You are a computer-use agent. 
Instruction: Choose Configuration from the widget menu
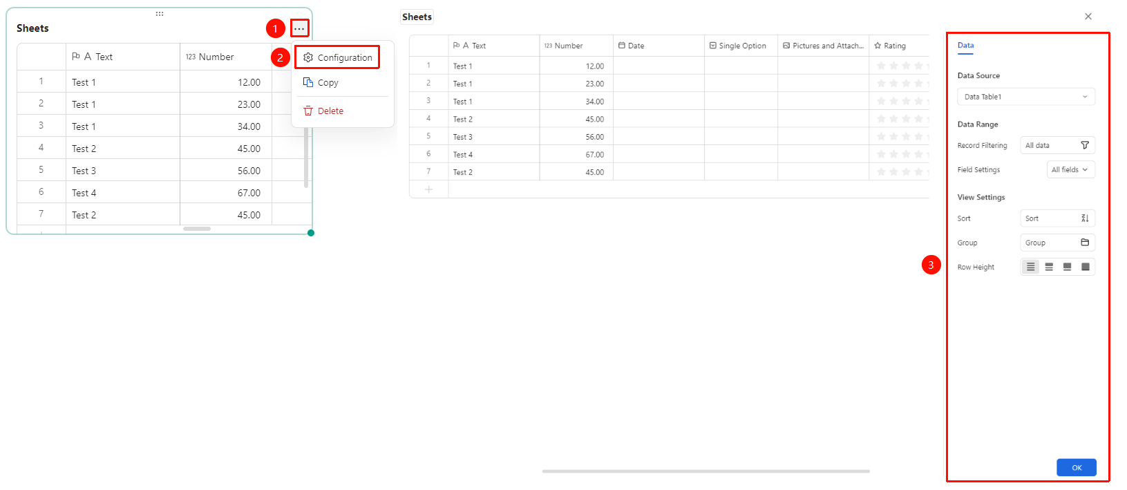(x=338, y=57)
